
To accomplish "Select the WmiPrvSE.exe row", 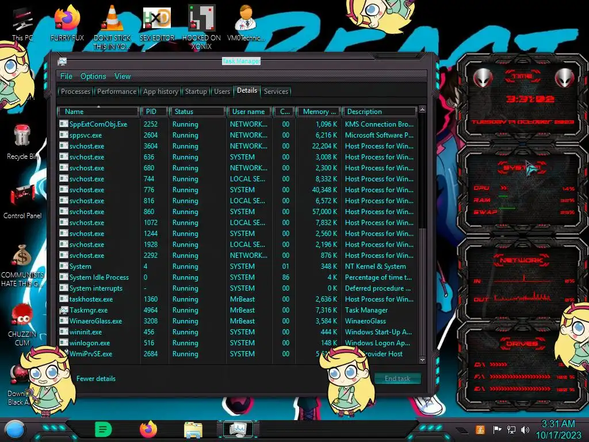I will (x=238, y=354).
